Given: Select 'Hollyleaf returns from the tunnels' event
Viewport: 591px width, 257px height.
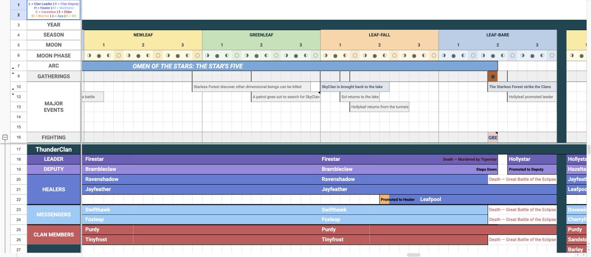Looking at the screenshot, I should click(x=379, y=106).
